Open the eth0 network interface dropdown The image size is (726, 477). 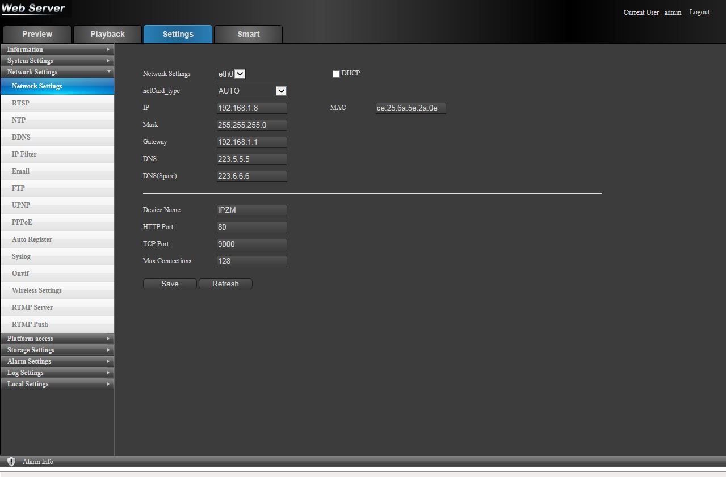click(x=231, y=74)
